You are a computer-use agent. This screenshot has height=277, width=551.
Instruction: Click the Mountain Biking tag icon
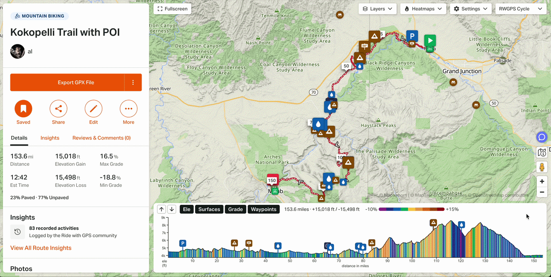click(x=17, y=16)
